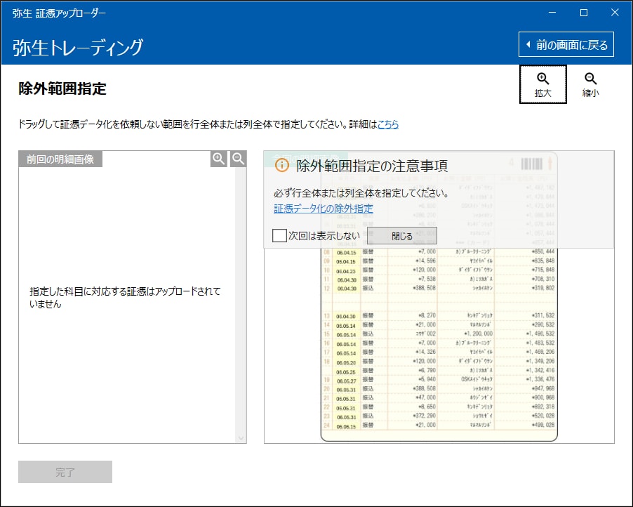633x507 pixels.
Task: Click the date cell 06.05.25
Action: pyautogui.click(x=346, y=372)
